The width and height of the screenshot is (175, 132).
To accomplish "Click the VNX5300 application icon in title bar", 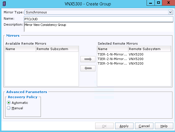I will tap(4, 4).
